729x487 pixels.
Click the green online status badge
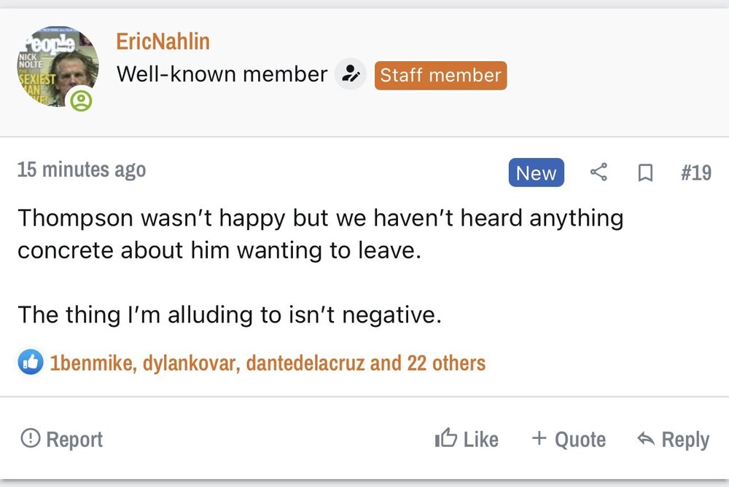pos(82,100)
